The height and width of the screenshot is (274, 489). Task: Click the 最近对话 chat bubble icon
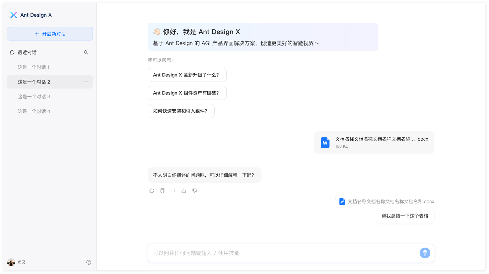coord(12,52)
